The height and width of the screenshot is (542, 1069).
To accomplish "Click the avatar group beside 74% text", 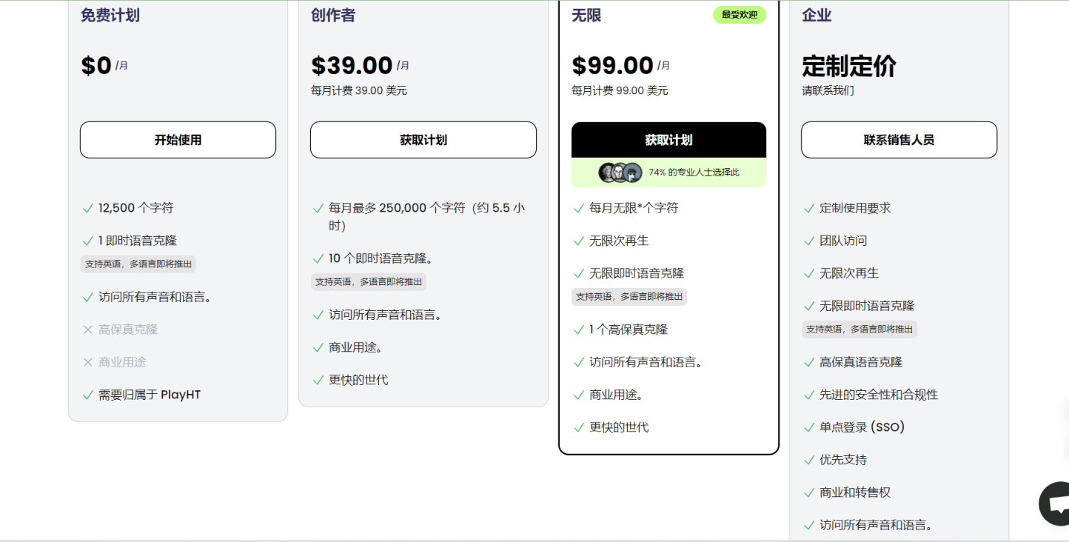I will [620, 173].
